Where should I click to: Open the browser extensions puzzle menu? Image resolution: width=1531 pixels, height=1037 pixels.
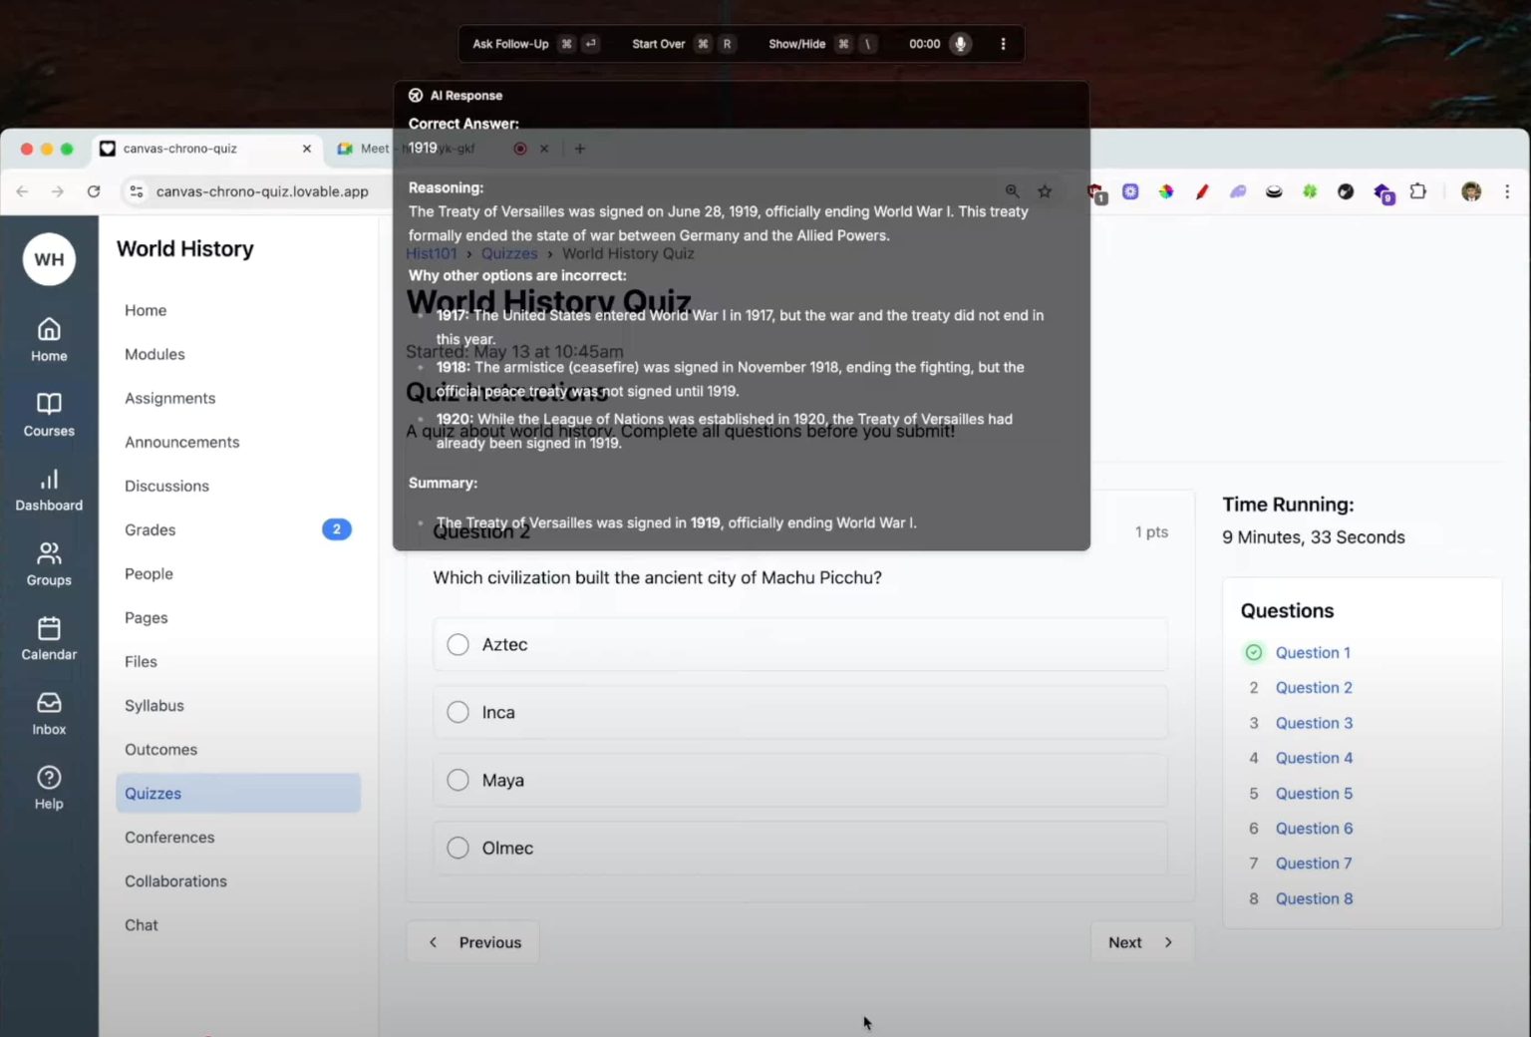point(1418,191)
